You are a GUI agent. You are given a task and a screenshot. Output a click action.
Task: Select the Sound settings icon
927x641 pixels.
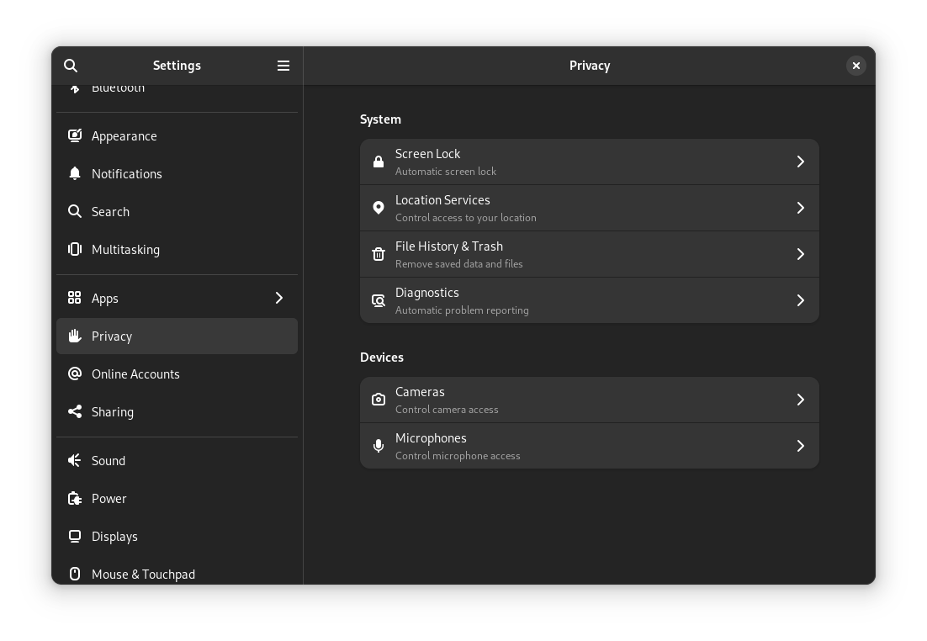[75, 460]
